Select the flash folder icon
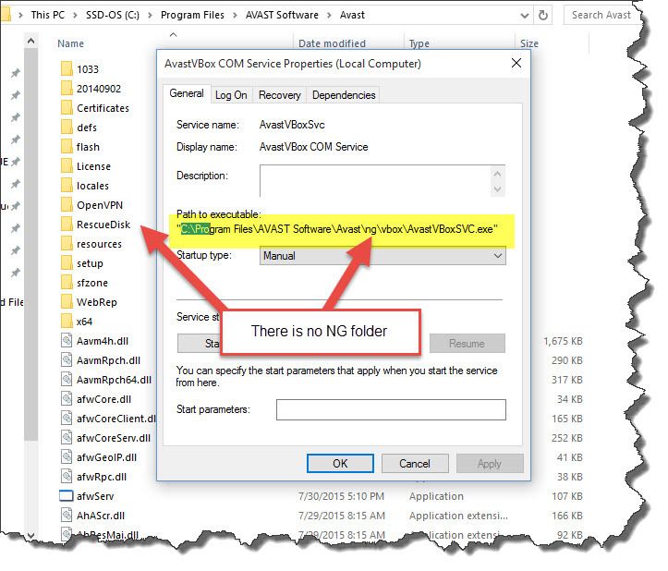 (67, 147)
